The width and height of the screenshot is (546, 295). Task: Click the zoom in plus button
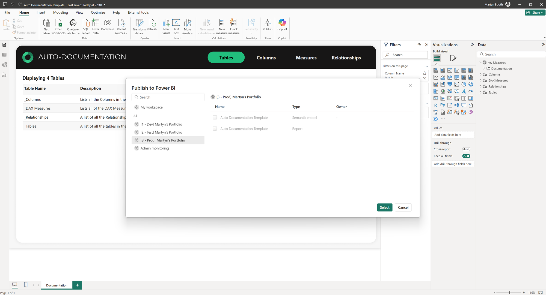(524, 293)
